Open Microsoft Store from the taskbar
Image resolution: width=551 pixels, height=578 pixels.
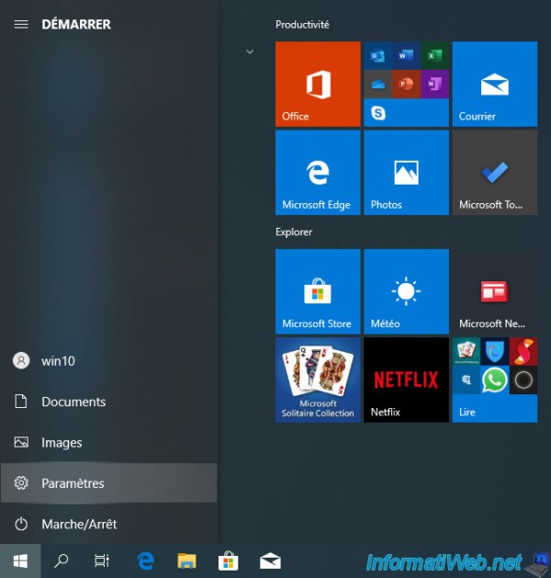pyautogui.click(x=228, y=561)
